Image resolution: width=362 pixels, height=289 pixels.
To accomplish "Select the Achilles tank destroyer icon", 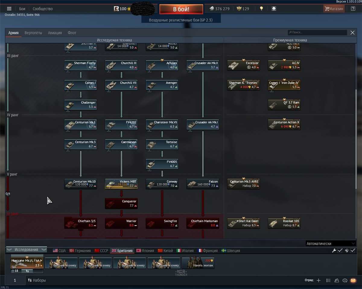I will pyautogui.click(x=162, y=65).
